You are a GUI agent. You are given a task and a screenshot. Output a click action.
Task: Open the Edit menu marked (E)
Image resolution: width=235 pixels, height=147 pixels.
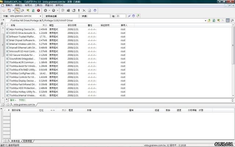tap(19, 5)
